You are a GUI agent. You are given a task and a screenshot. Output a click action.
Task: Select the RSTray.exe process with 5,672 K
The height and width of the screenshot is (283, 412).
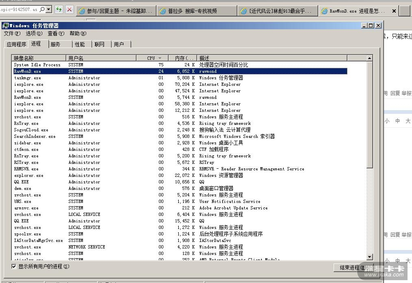click(x=180, y=162)
